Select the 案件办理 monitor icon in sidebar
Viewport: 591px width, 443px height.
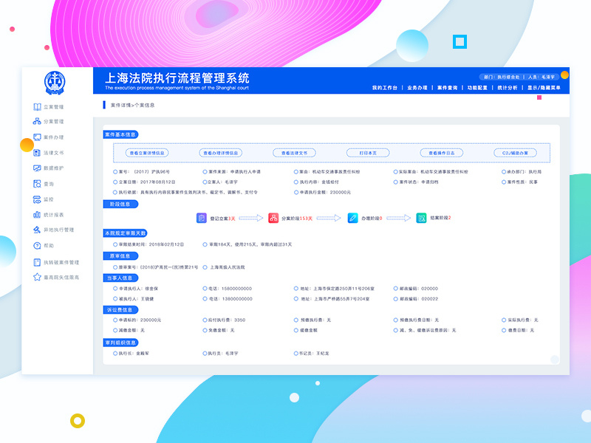tap(37, 137)
